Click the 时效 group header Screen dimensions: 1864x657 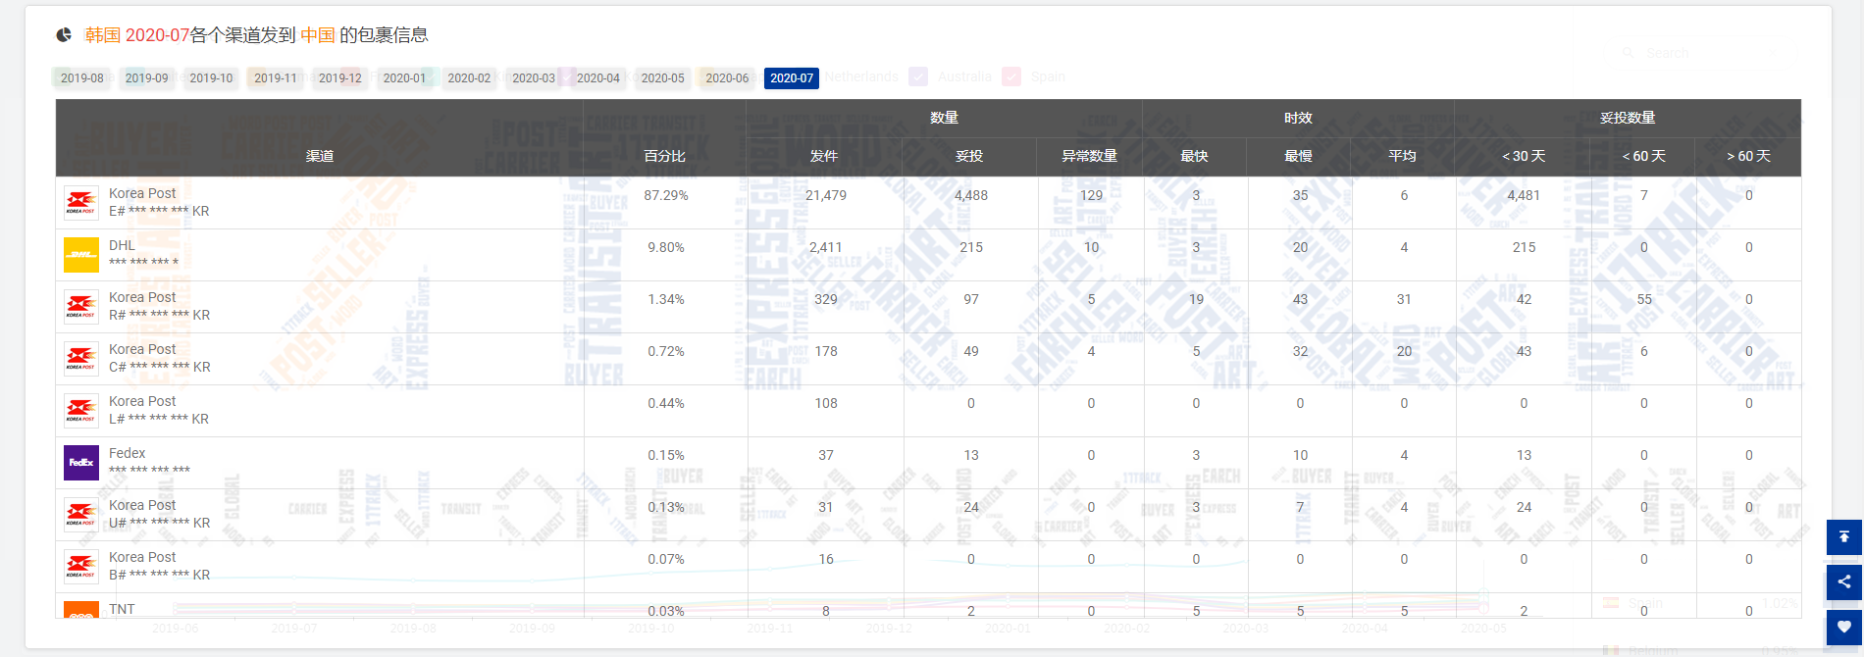(1298, 118)
